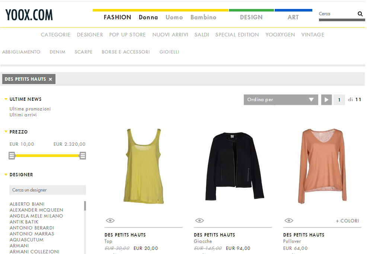Image resolution: width=367 pixels, height=254 pixels.
Task: Open DES PETITS HAUTS Top product title
Action: tap(125, 235)
